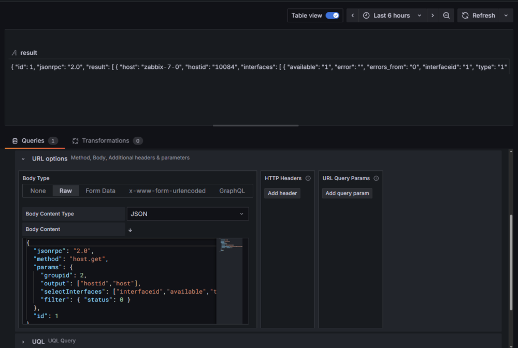
Task: Select the Form Data body type
Action: [100, 191]
